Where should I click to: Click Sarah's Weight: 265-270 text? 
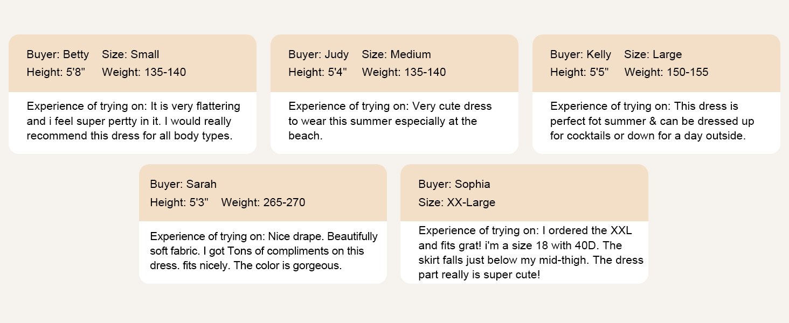pyautogui.click(x=263, y=202)
